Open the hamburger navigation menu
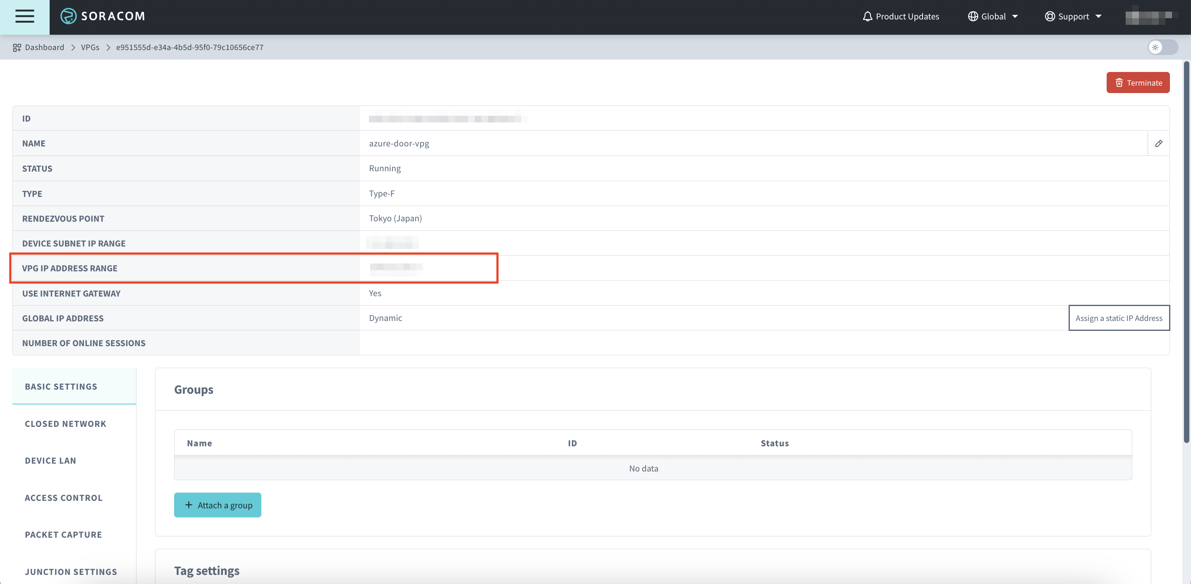The image size is (1191, 584). (24, 17)
